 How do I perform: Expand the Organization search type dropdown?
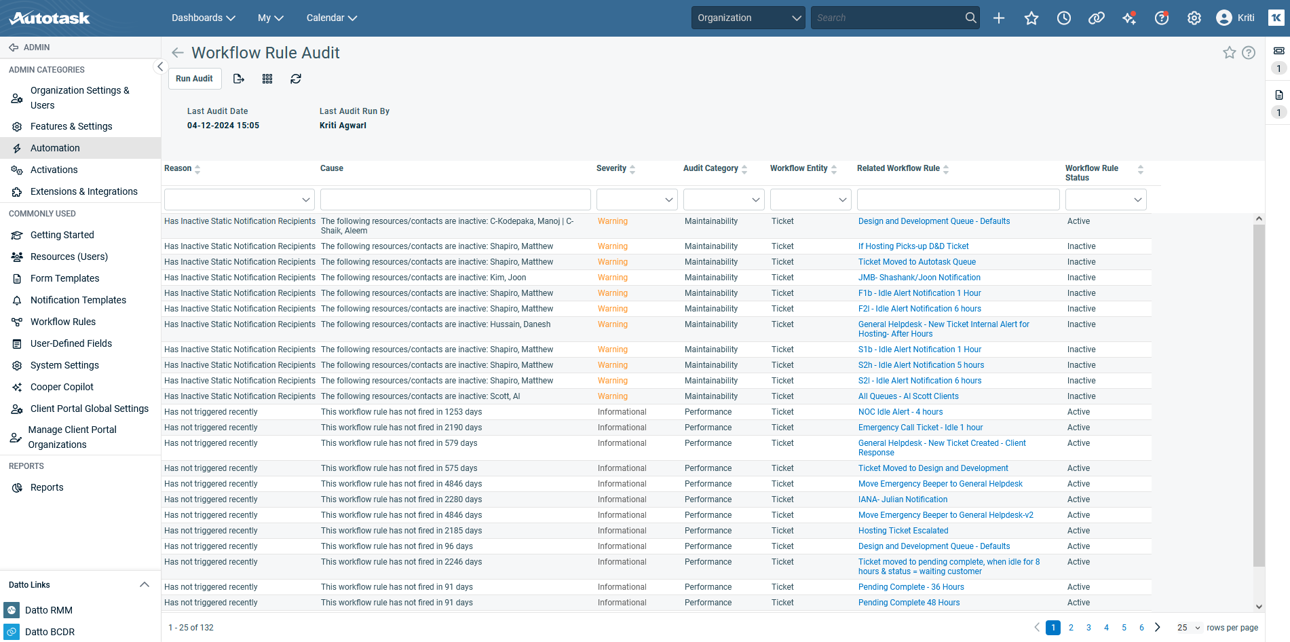pyautogui.click(x=748, y=18)
